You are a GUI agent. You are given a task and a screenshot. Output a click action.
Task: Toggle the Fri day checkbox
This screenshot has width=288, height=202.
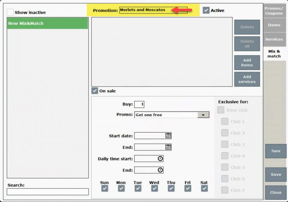[188, 189]
